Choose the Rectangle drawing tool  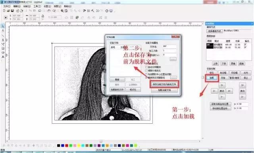click(3, 48)
